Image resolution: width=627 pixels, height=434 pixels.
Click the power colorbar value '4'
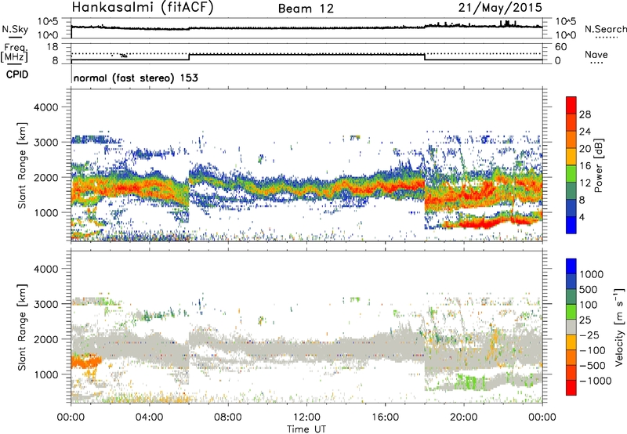click(582, 217)
